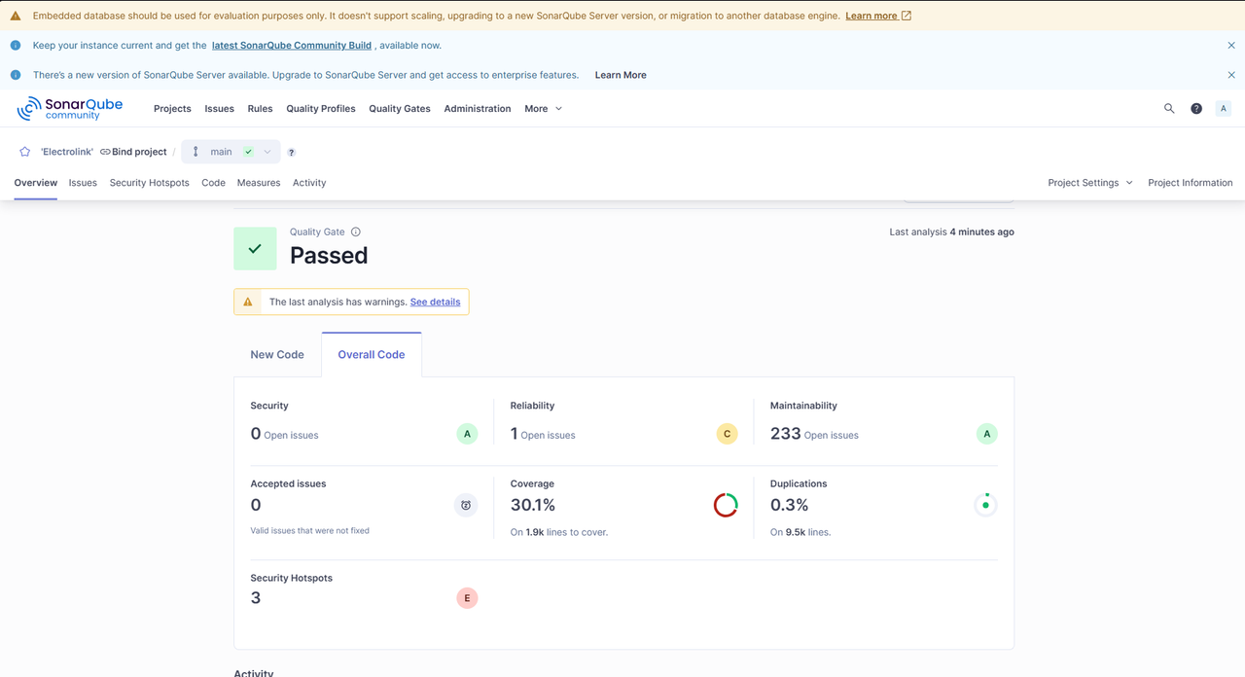Viewport: 1245px width, 677px height.
Task: Switch to the New Code tab
Action: point(277,355)
